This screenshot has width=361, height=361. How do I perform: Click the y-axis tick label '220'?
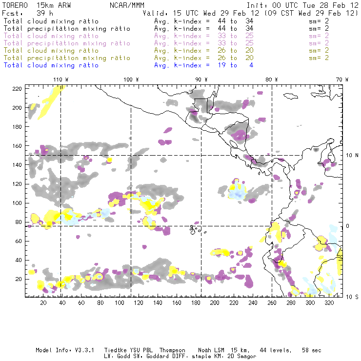(x=17, y=89)
